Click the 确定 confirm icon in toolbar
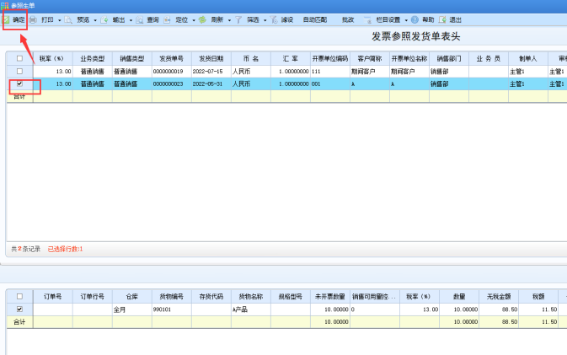 [x=6, y=19]
